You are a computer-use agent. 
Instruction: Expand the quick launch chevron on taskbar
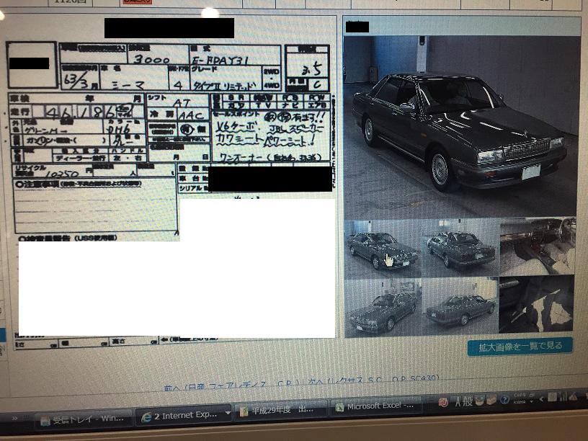coord(13,417)
